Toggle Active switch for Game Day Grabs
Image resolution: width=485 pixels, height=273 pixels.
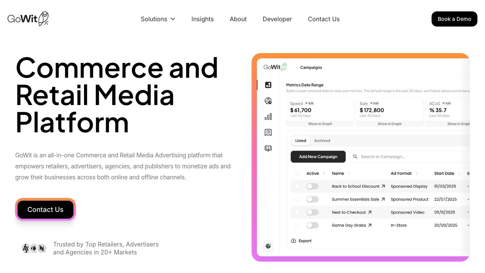(313, 225)
